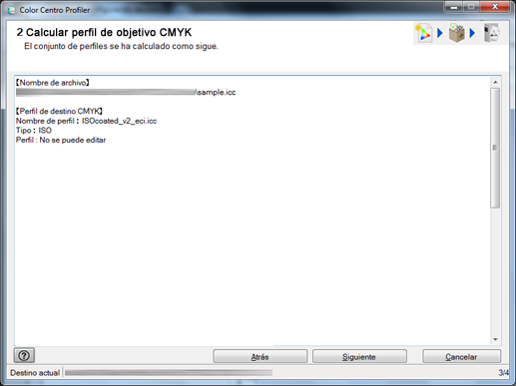Image resolution: width=516 pixels, height=386 pixels.
Task: Click the 3/4 page indicator
Action: (504, 373)
